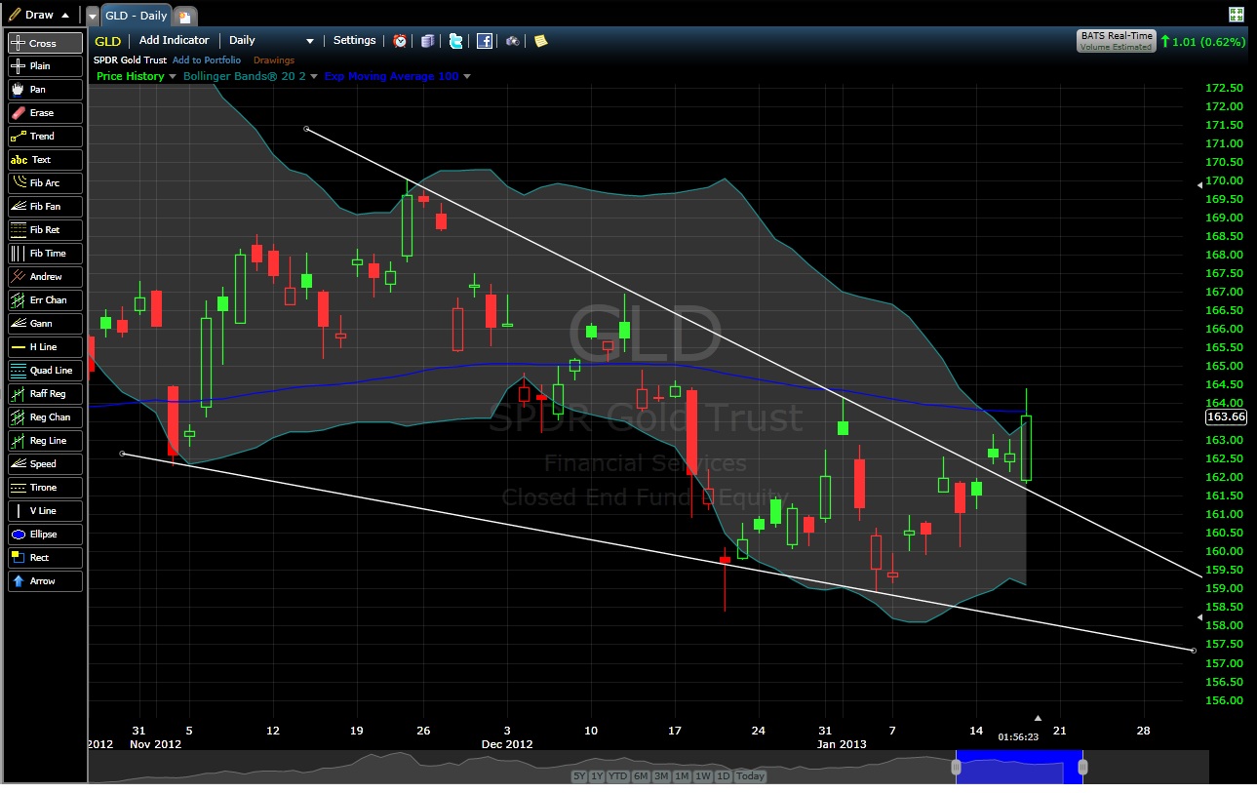The width and height of the screenshot is (1257, 793).
Task: Select the Raff Reg tool
Action: click(45, 394)
